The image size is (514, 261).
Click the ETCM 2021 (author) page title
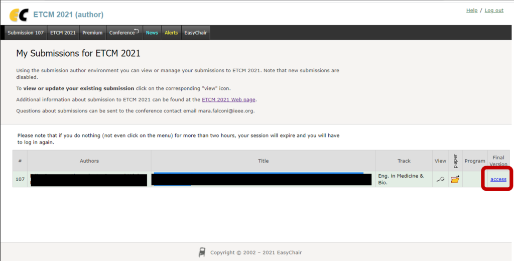click(68, 15)
